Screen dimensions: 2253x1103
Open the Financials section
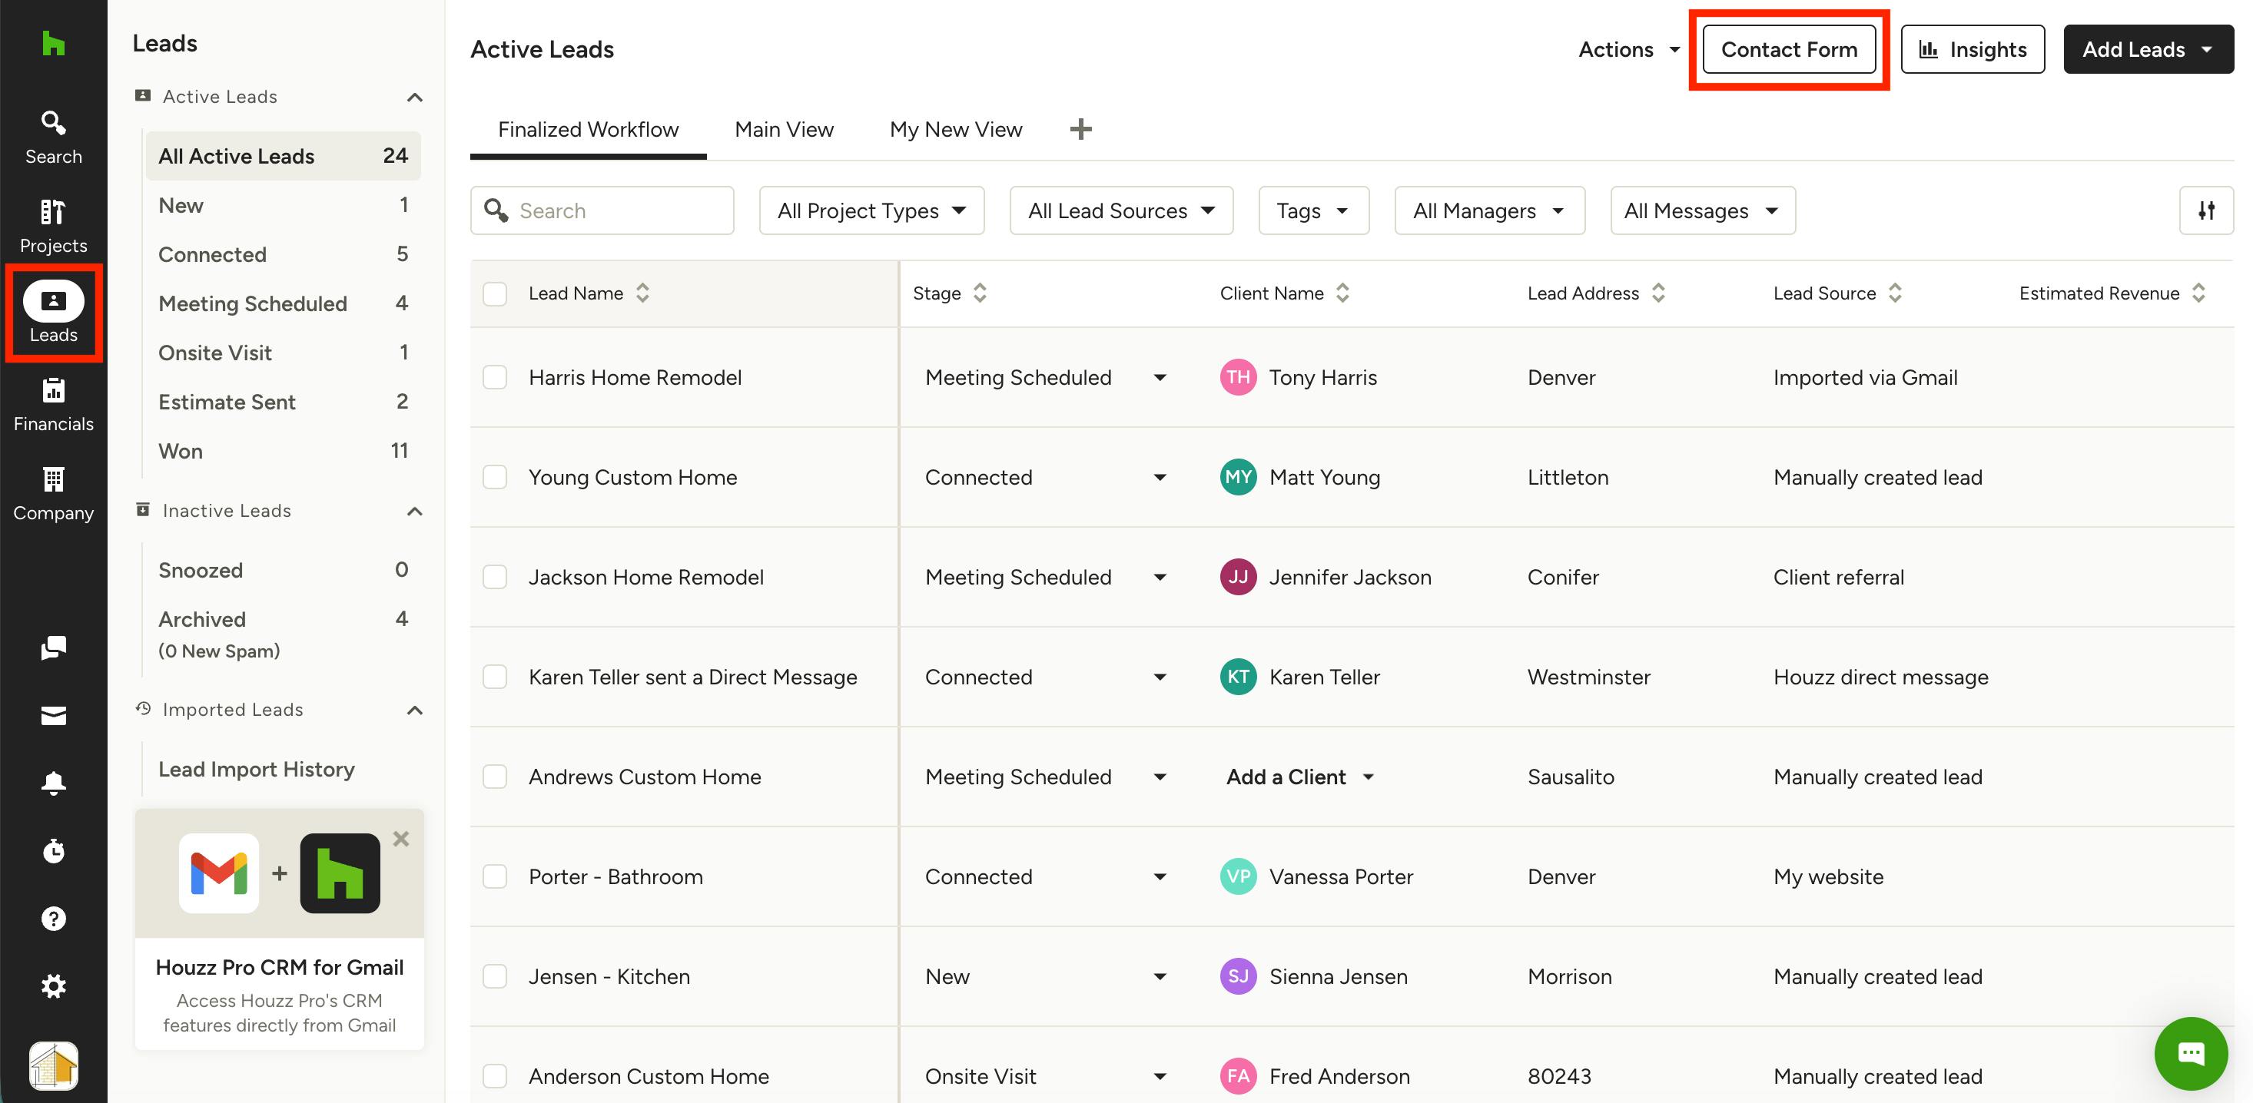[x=53, y=405]
